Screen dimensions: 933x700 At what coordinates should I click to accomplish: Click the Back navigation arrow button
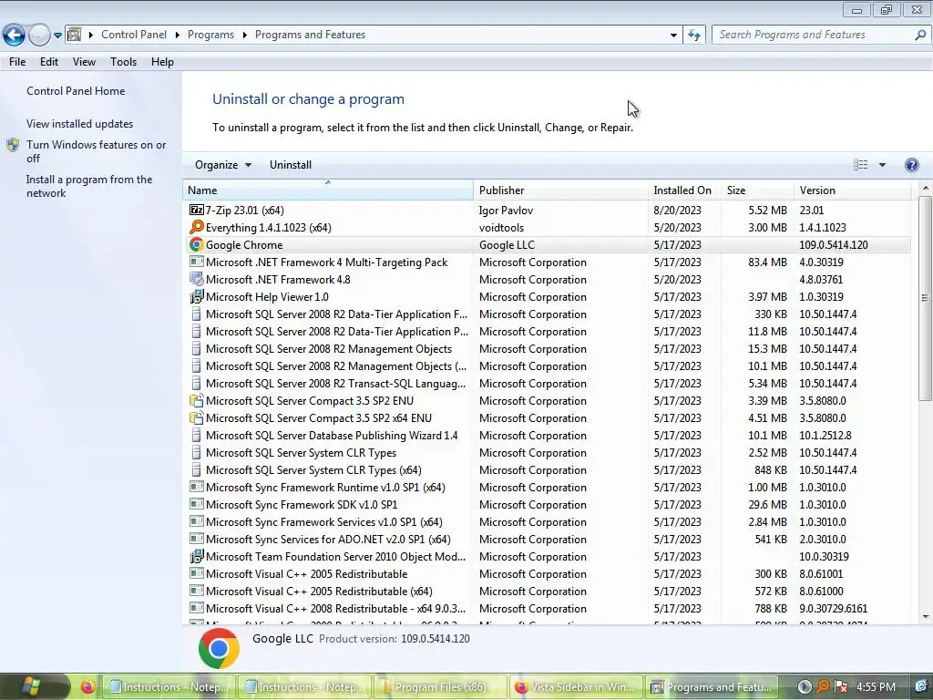tap(14, 36)
